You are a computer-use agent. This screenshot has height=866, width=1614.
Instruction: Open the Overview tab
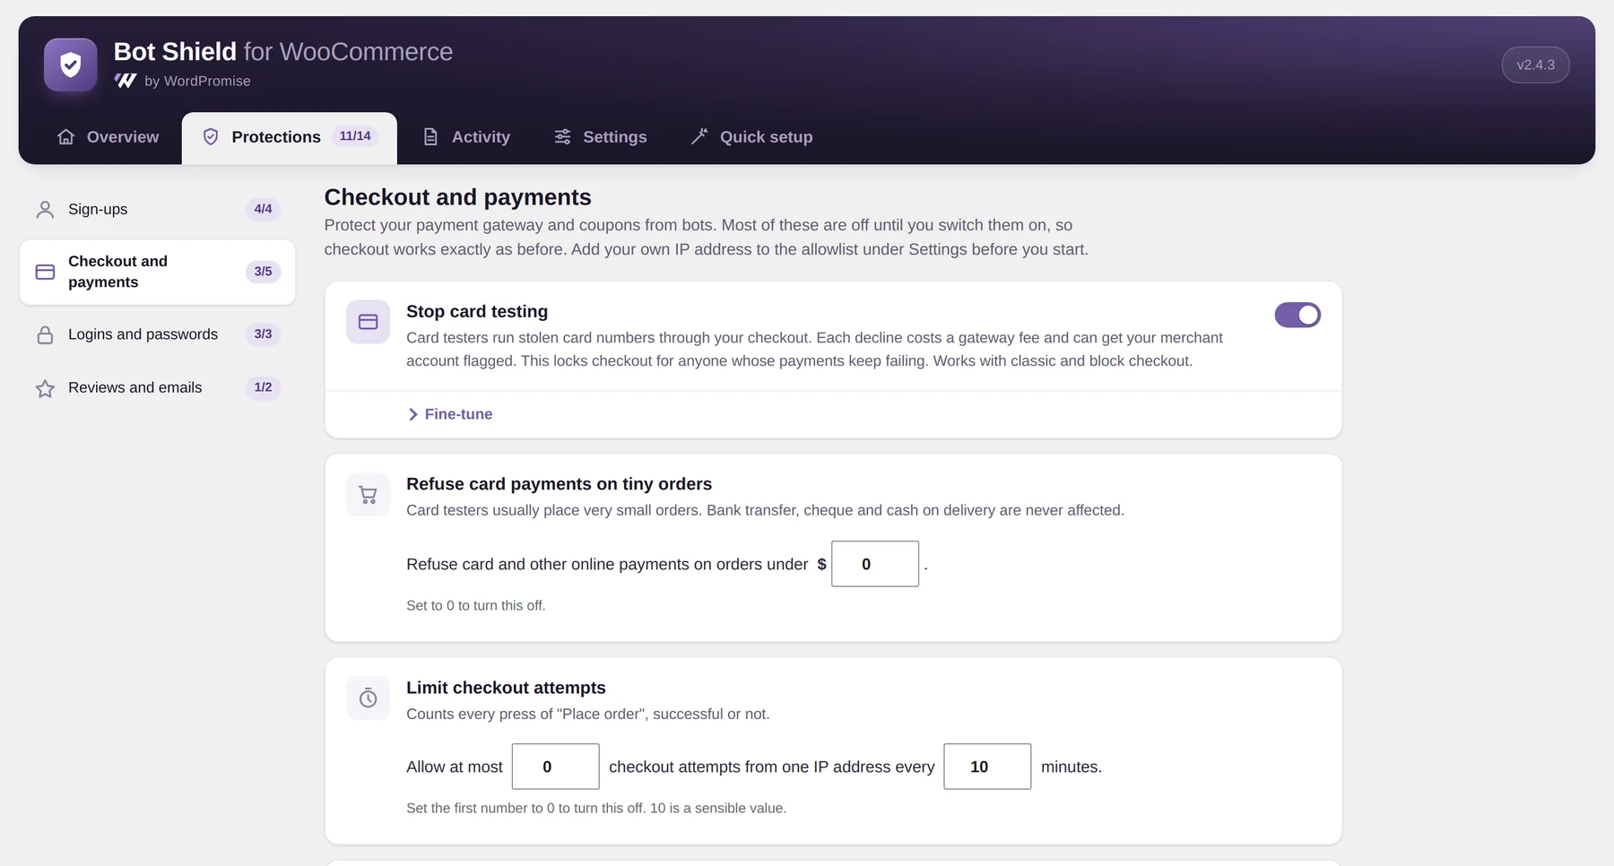point(108,137)
